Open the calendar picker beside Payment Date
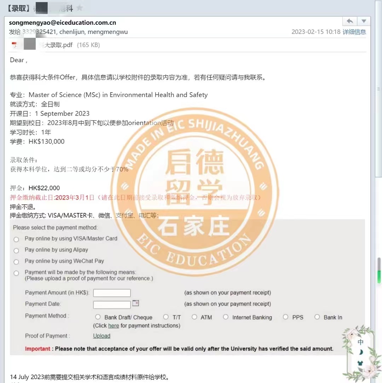 click(x=135, y=303)
